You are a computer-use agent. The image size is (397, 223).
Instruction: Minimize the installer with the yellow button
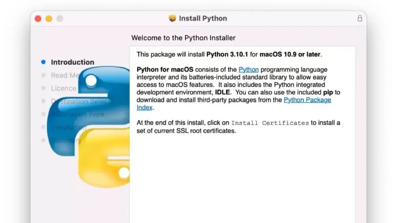pos(49,19)
